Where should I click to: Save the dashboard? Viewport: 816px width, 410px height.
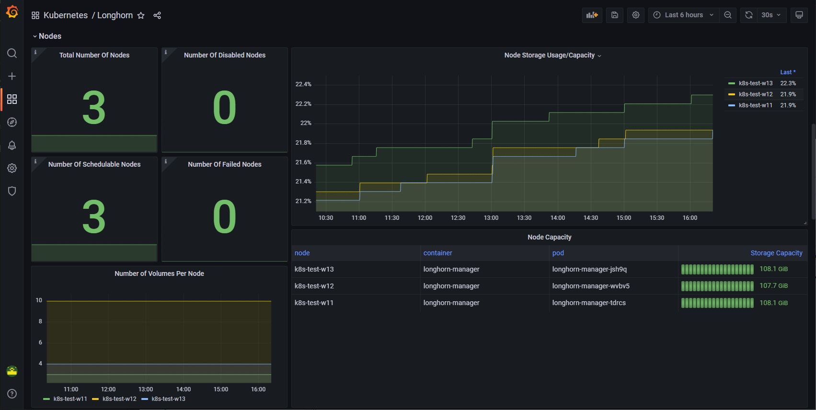pos(615,15)
